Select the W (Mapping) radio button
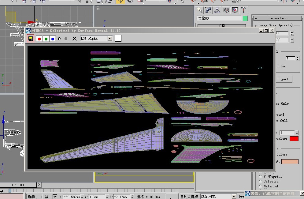 coord(261,176)
